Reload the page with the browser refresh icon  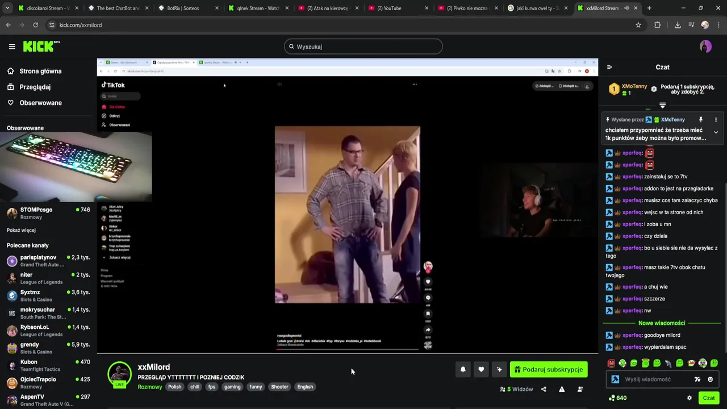[35, 25]
